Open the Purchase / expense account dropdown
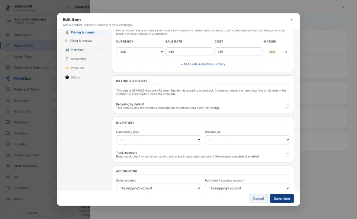This screenshot has height=219, width=357. click(x=247, y=188)
